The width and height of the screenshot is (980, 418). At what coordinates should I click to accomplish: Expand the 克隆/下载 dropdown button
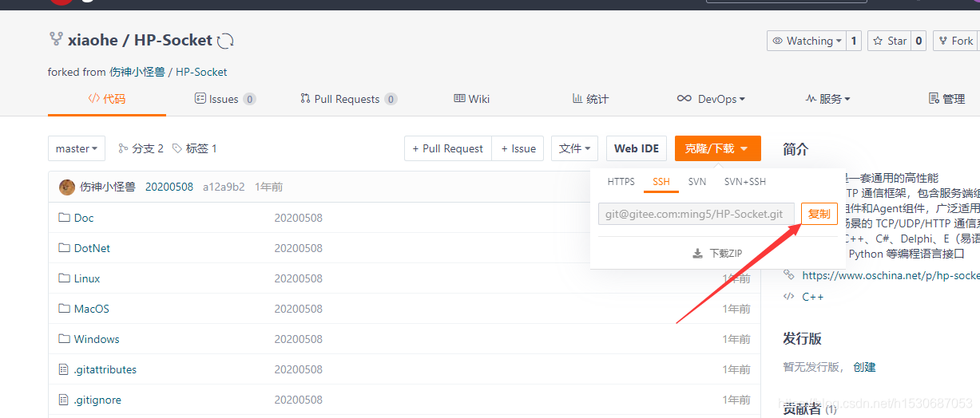pyautogui.click(x=718, y=148)
